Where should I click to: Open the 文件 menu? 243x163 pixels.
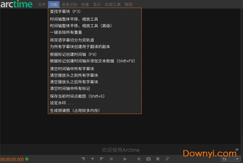[42, 4]
